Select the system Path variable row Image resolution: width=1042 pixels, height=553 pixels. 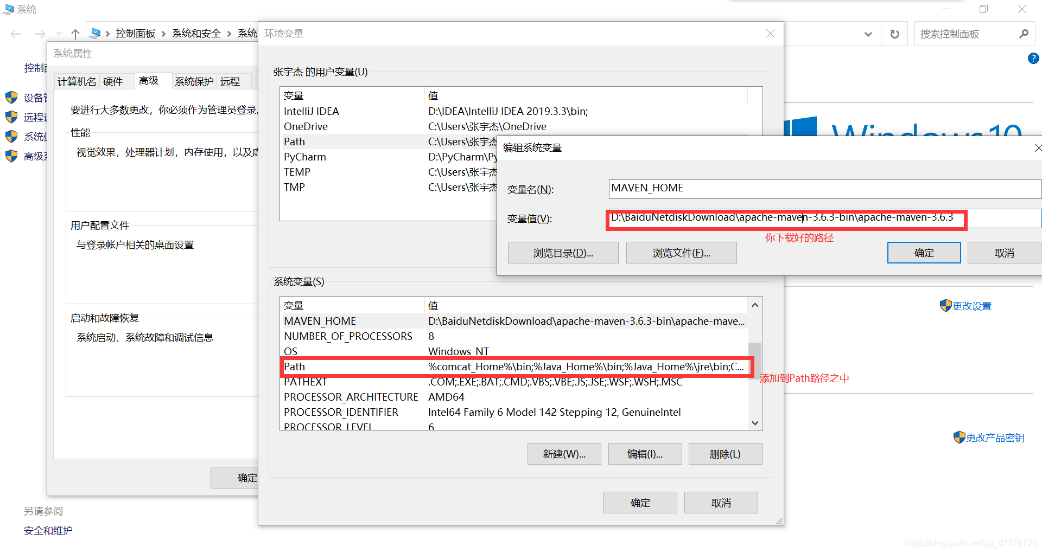(514, 366)
